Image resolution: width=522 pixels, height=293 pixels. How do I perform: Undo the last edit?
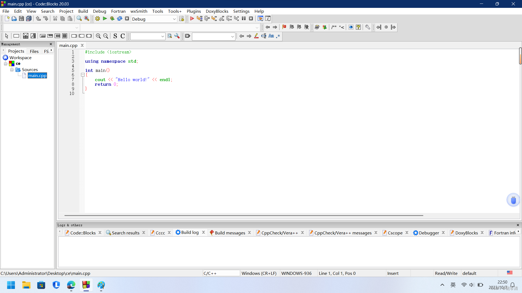[x=38, y=19]
